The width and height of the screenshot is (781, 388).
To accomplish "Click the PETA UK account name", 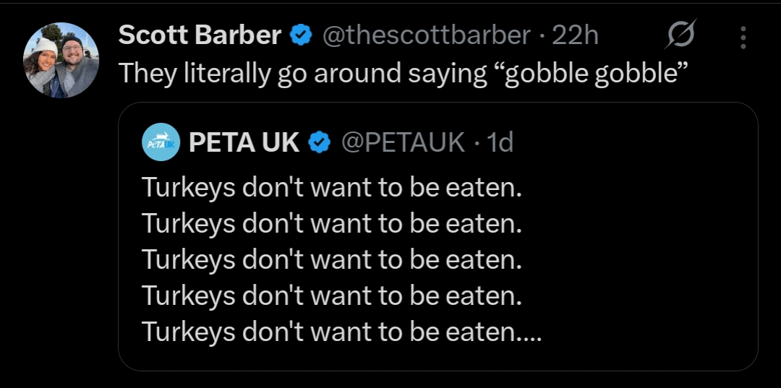I will [244, 142].
